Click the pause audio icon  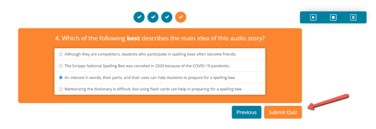coord(353,17)
